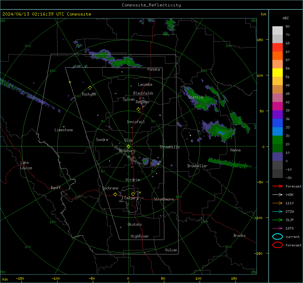The width and height of the screenshot is (303, 283).
Task: Click the Sundre town label
Action: tap(102, 139)
